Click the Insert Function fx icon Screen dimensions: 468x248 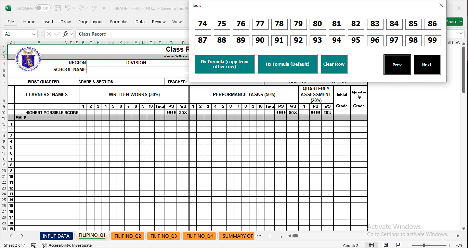click(x=65, y=34)
